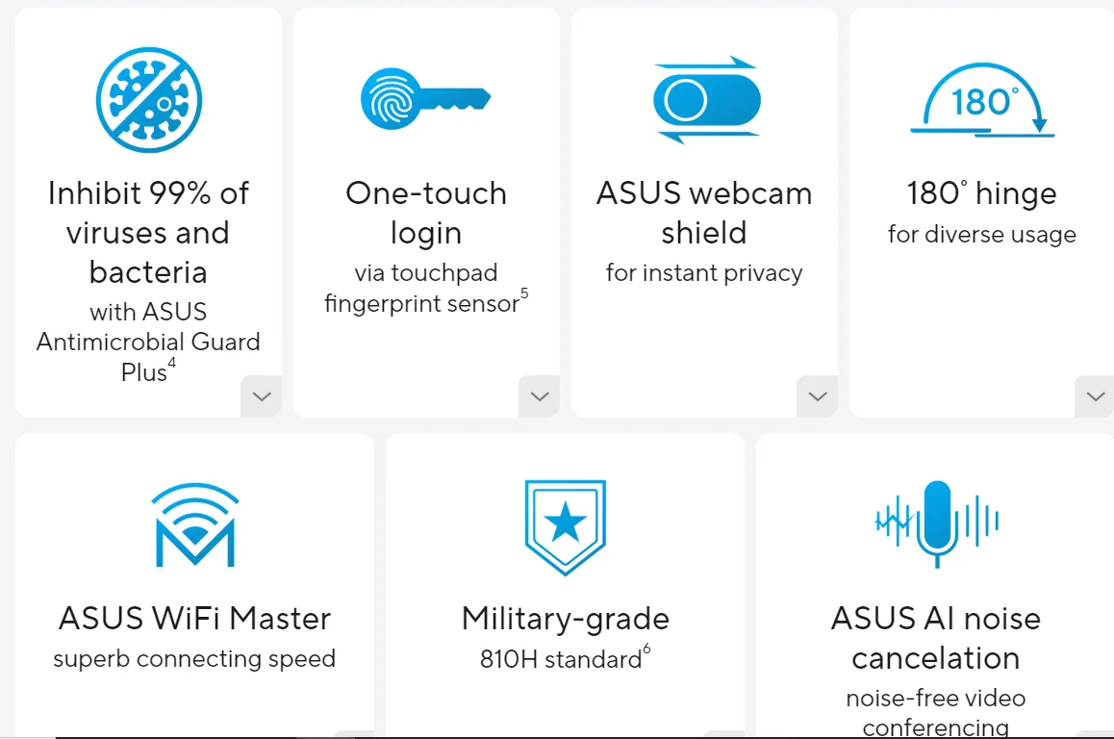1114x739 pixels.
Task: Expand the 180° hinge card chevron
Action: pyautogui.click(x=1095, y=396)
